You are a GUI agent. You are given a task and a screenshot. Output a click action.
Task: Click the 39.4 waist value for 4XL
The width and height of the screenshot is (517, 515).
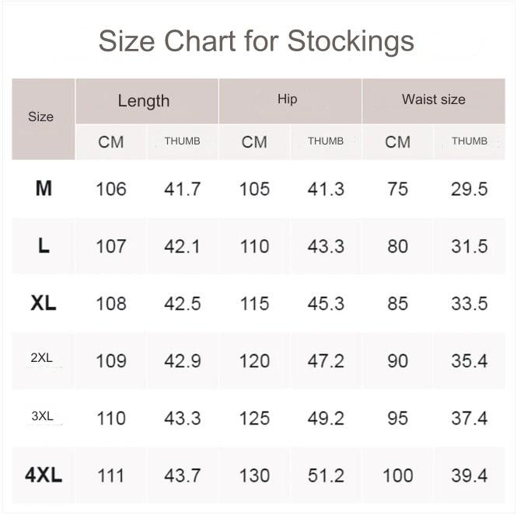pos(470,475)
